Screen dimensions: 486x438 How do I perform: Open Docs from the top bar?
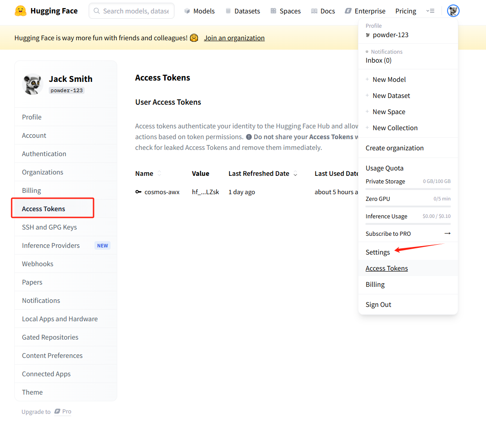[x=323, y=11]
